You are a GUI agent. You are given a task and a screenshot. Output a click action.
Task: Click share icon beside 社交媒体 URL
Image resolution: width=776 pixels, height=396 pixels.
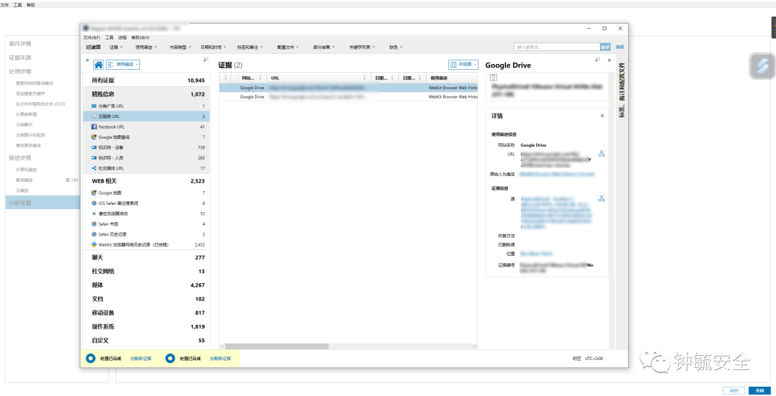pyautogui.click(x=94, y=168)
